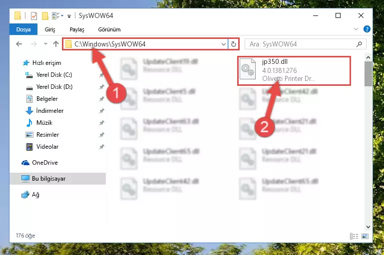Click the Back navigation arrow

click(19, 44)
